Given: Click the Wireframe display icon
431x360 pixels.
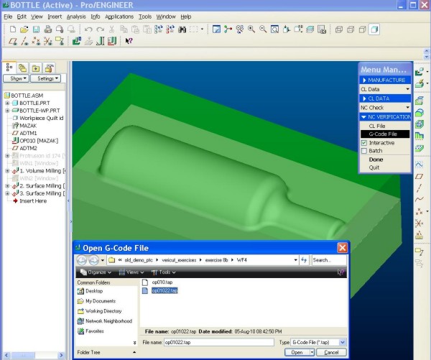Looking at the screenshot, I should (x=339, y=29).
